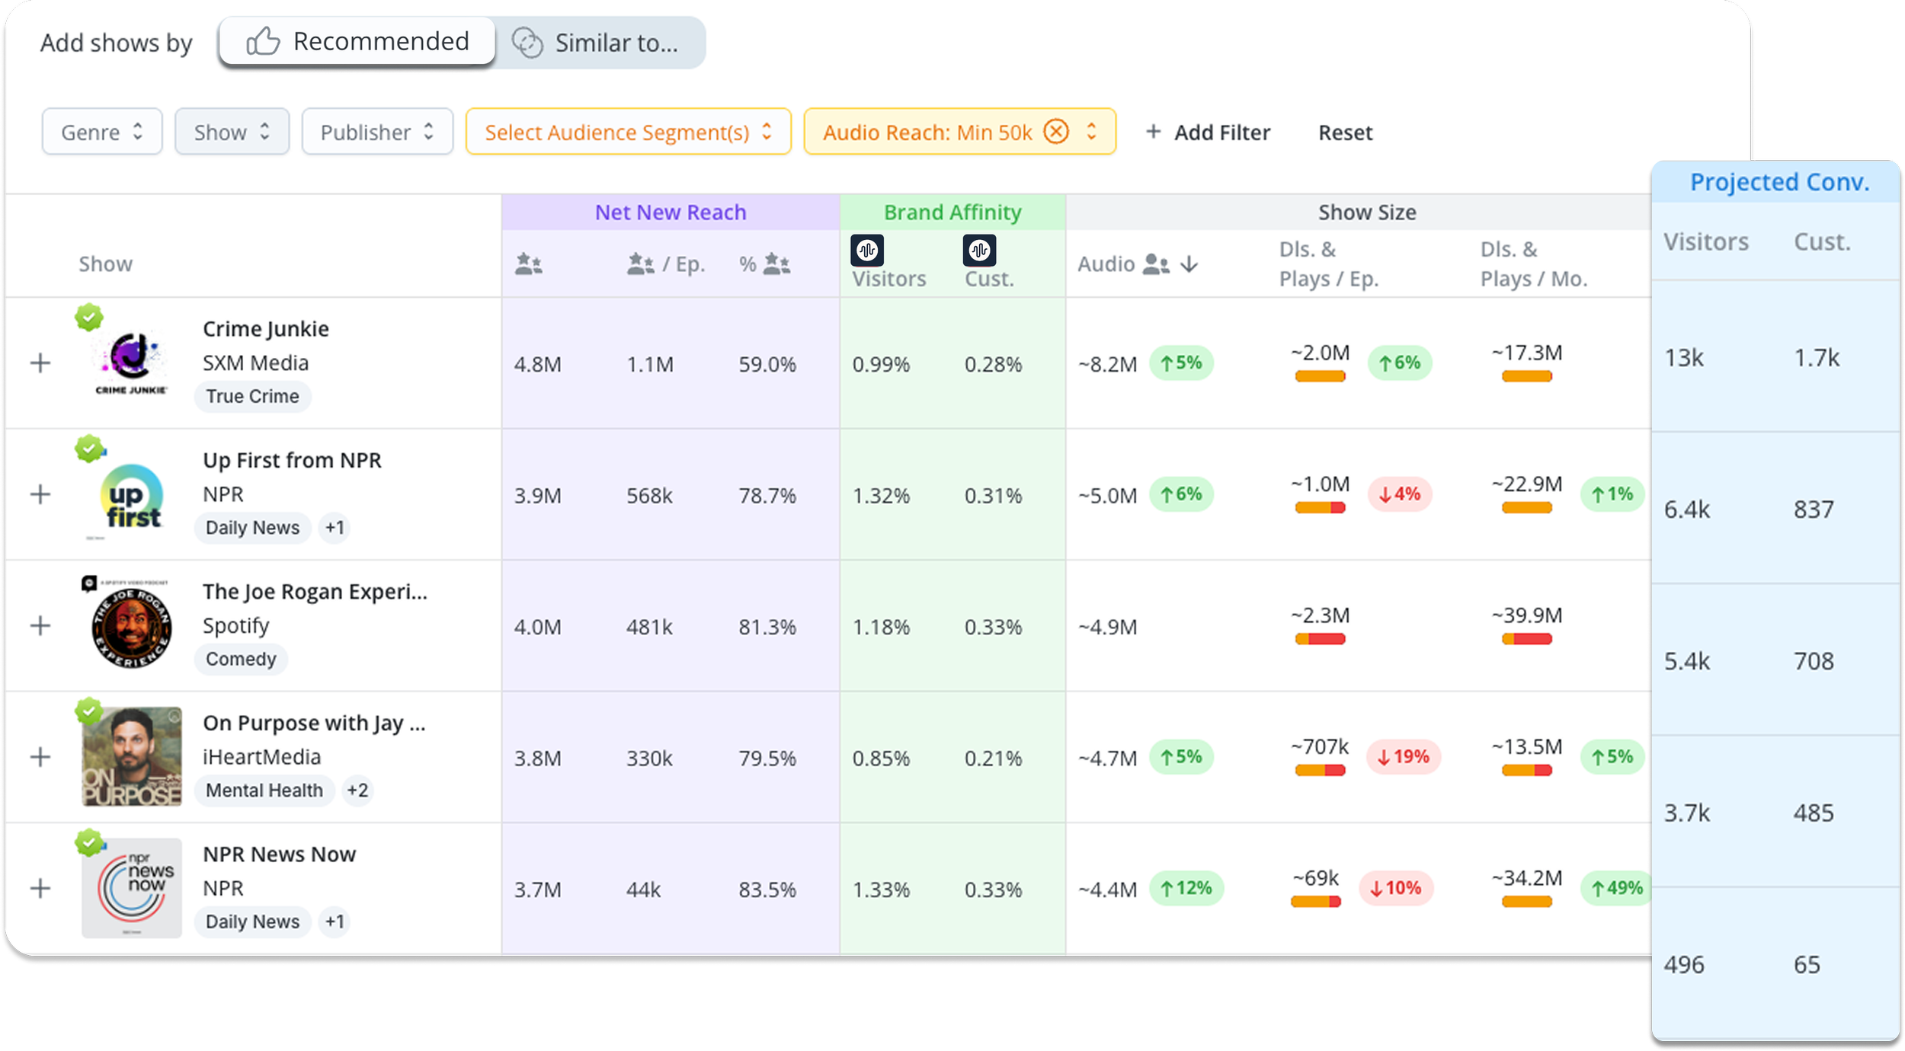
Task: Toggle verified badge on Crime Junkie artwork
Action: click(89, 317)
